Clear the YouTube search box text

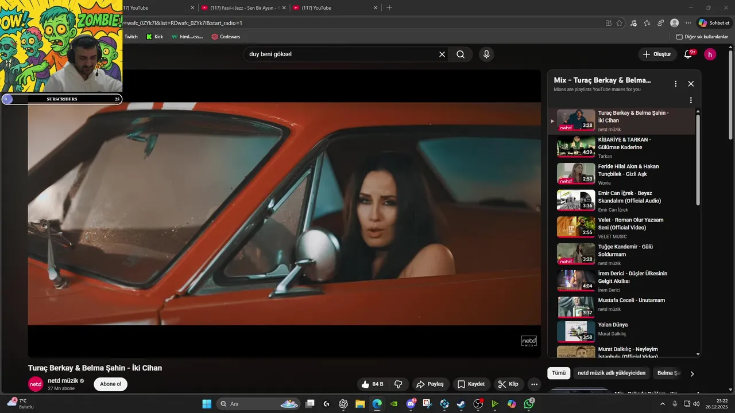(442, 54)
